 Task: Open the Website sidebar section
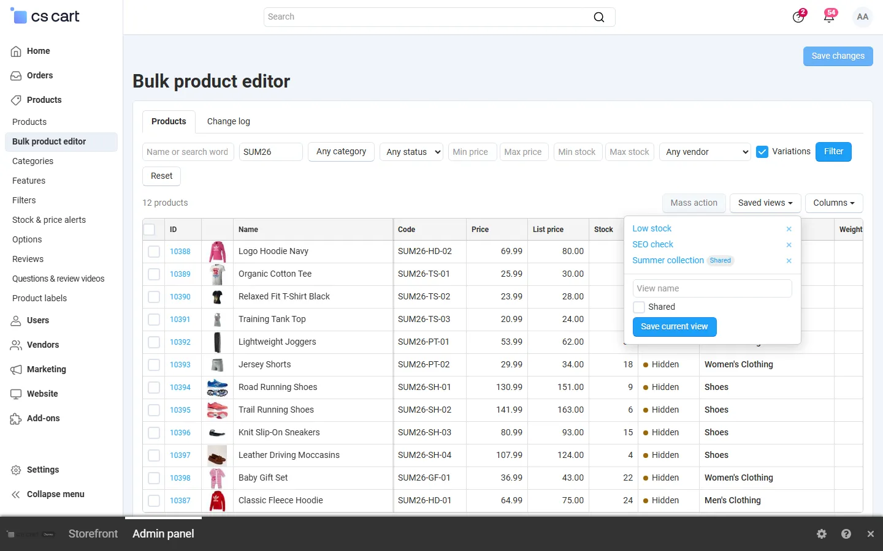pyautogui.click(x=42, y=394)
